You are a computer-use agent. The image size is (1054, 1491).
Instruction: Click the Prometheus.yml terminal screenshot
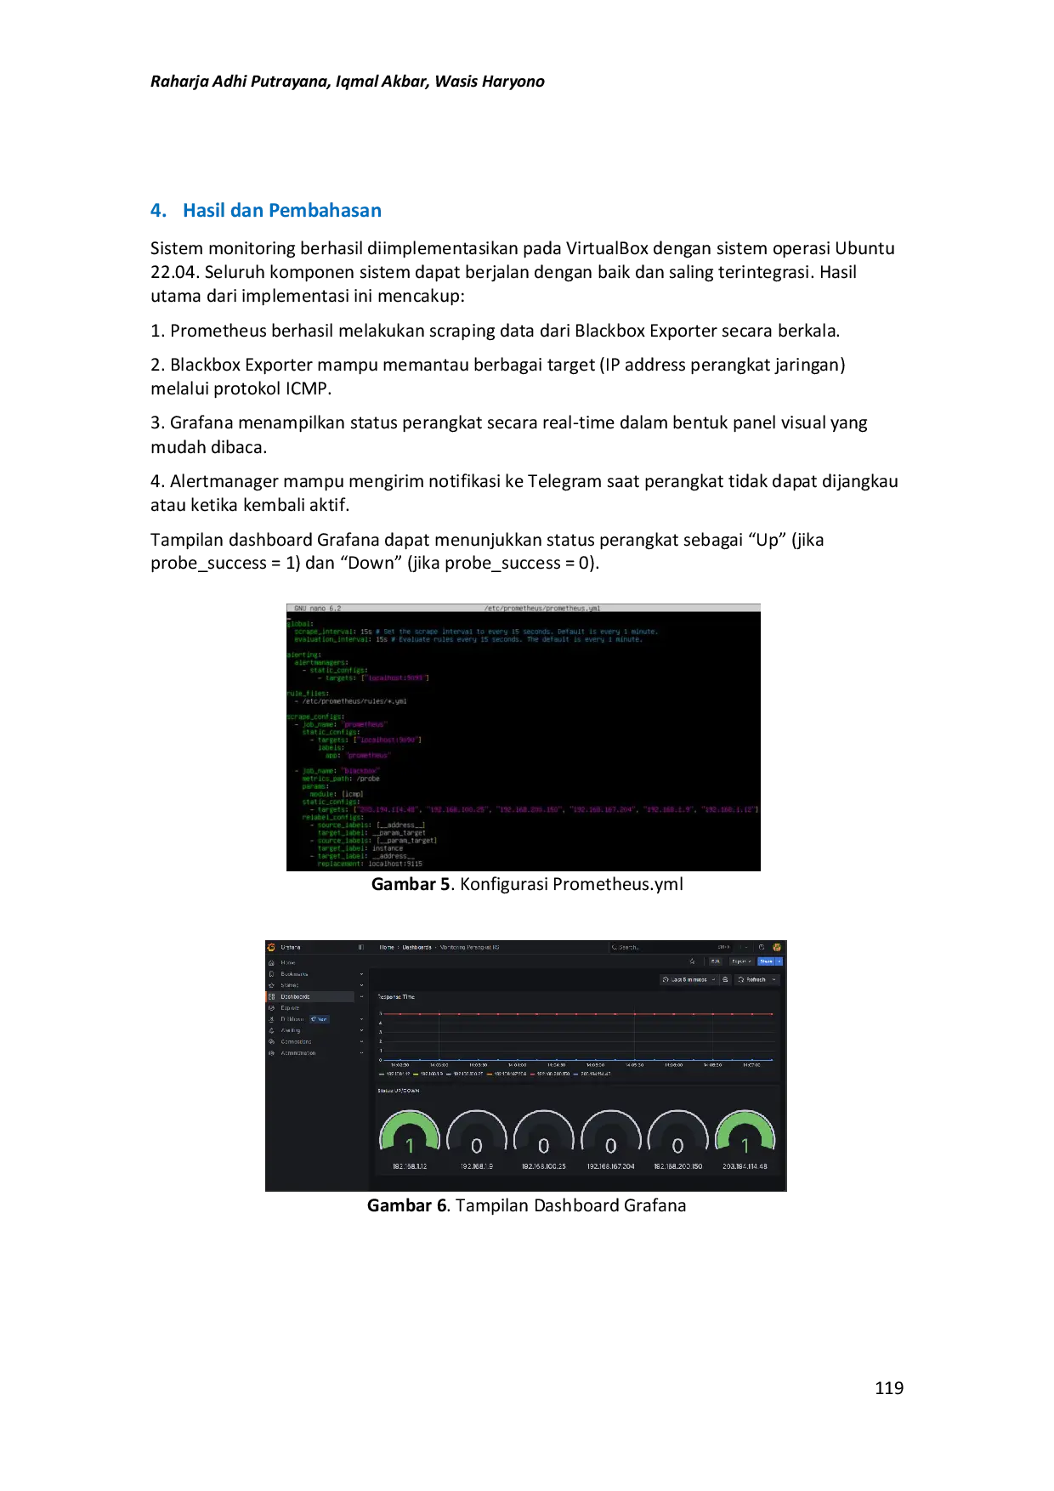click(x=524, y=738)
